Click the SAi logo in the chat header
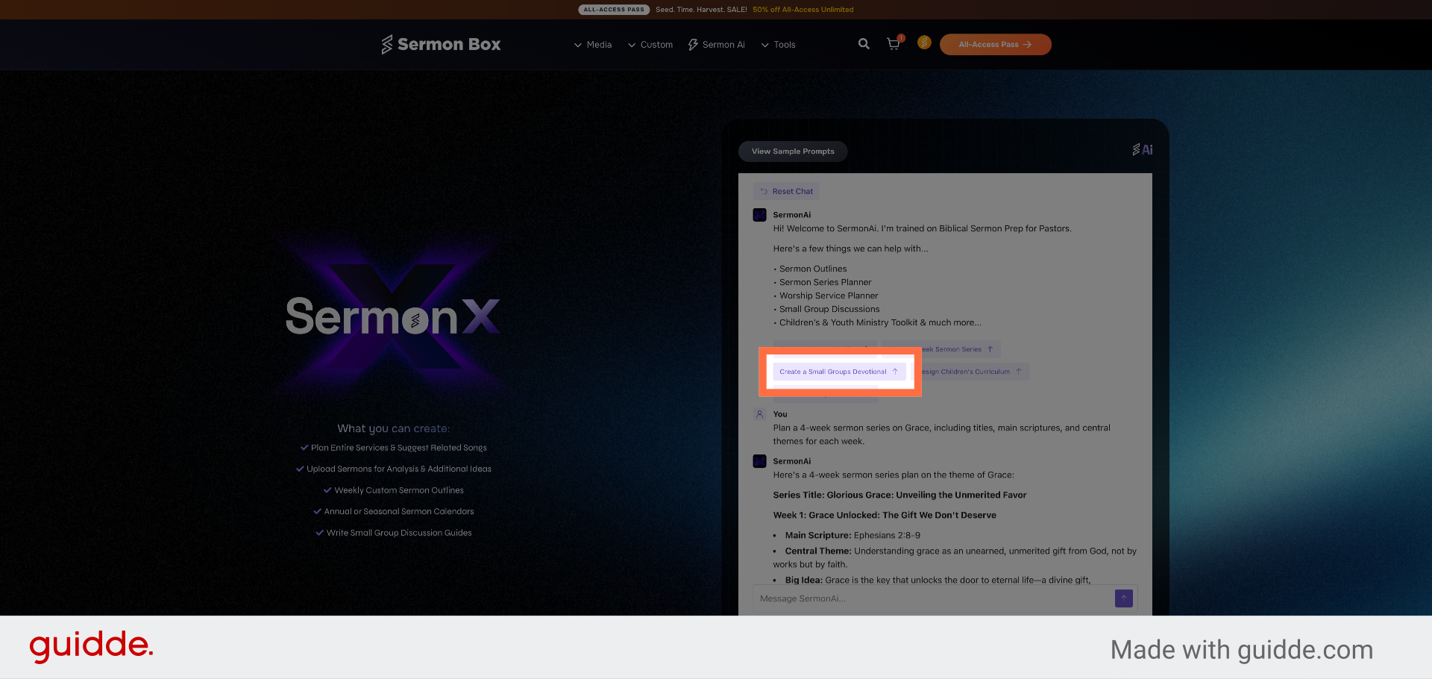Image resolution: width=1432 pixels, height=679 pixels. (x=1143, y=150)
